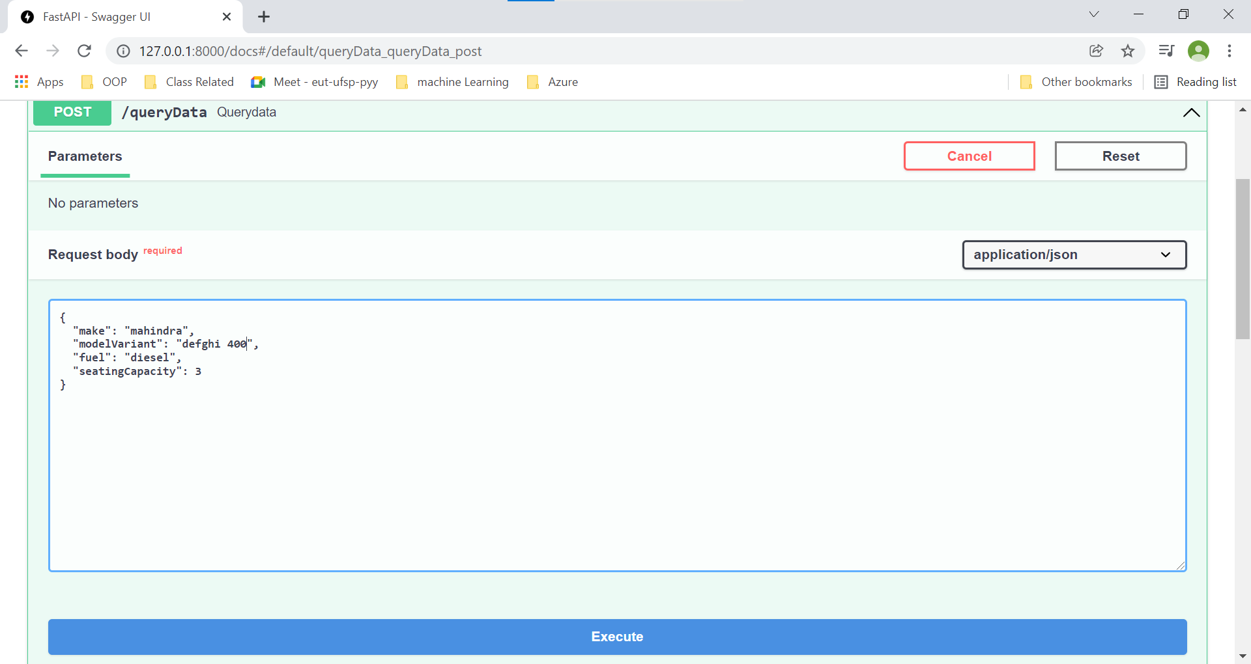The height and width of the screenshot is (664, 1251).
Task: Click the address bar URL
Action: [x=310, y=51]
